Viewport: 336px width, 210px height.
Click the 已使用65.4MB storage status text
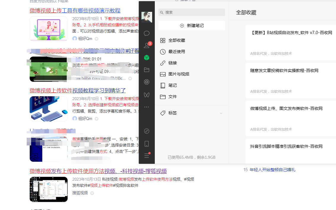(x=191, y=157)
